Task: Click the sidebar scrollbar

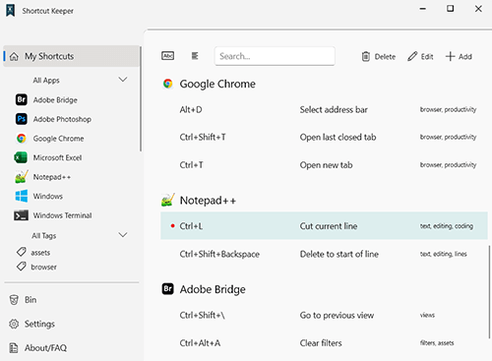Action: [141, 98]
